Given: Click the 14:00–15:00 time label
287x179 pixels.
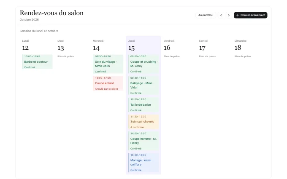Looking at the screenshot, I should pos(138,134).
